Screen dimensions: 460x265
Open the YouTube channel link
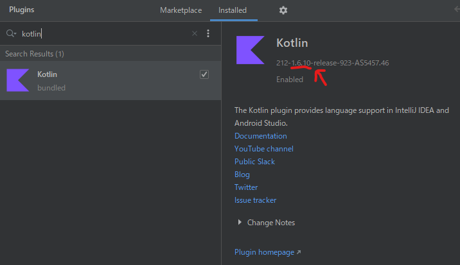point(264,149)
